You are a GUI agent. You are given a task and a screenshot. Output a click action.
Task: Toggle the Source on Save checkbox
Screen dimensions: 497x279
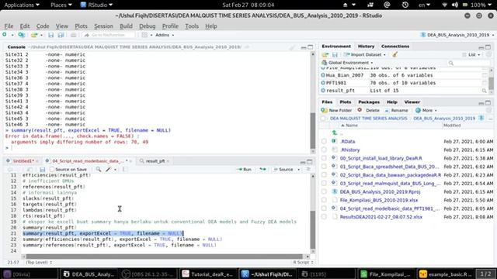(52, 170)
